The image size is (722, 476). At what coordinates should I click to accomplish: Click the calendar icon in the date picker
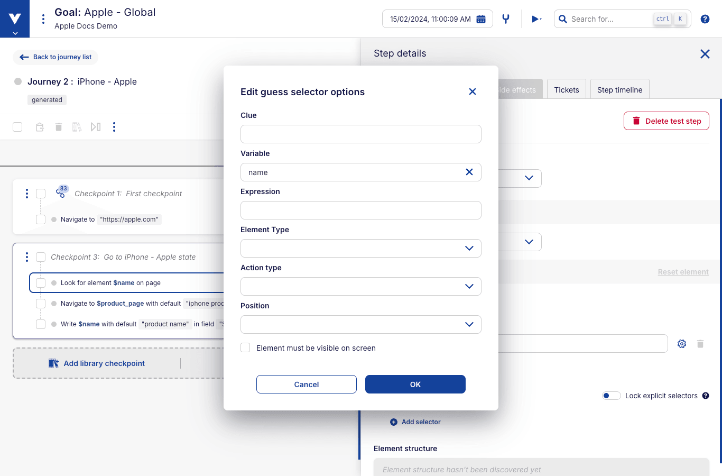click(480, 19)
